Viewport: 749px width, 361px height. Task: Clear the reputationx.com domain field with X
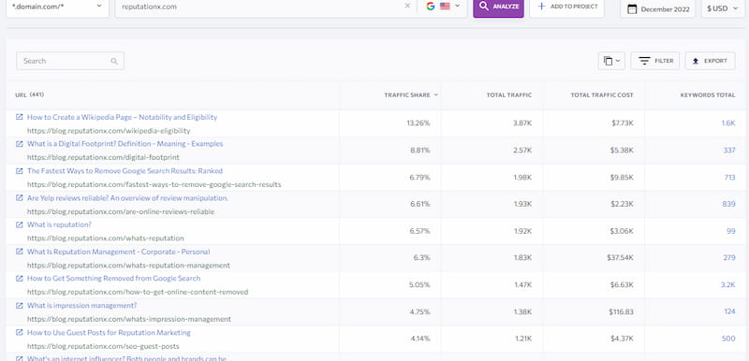pyautogui.click(x=407, y=6)
